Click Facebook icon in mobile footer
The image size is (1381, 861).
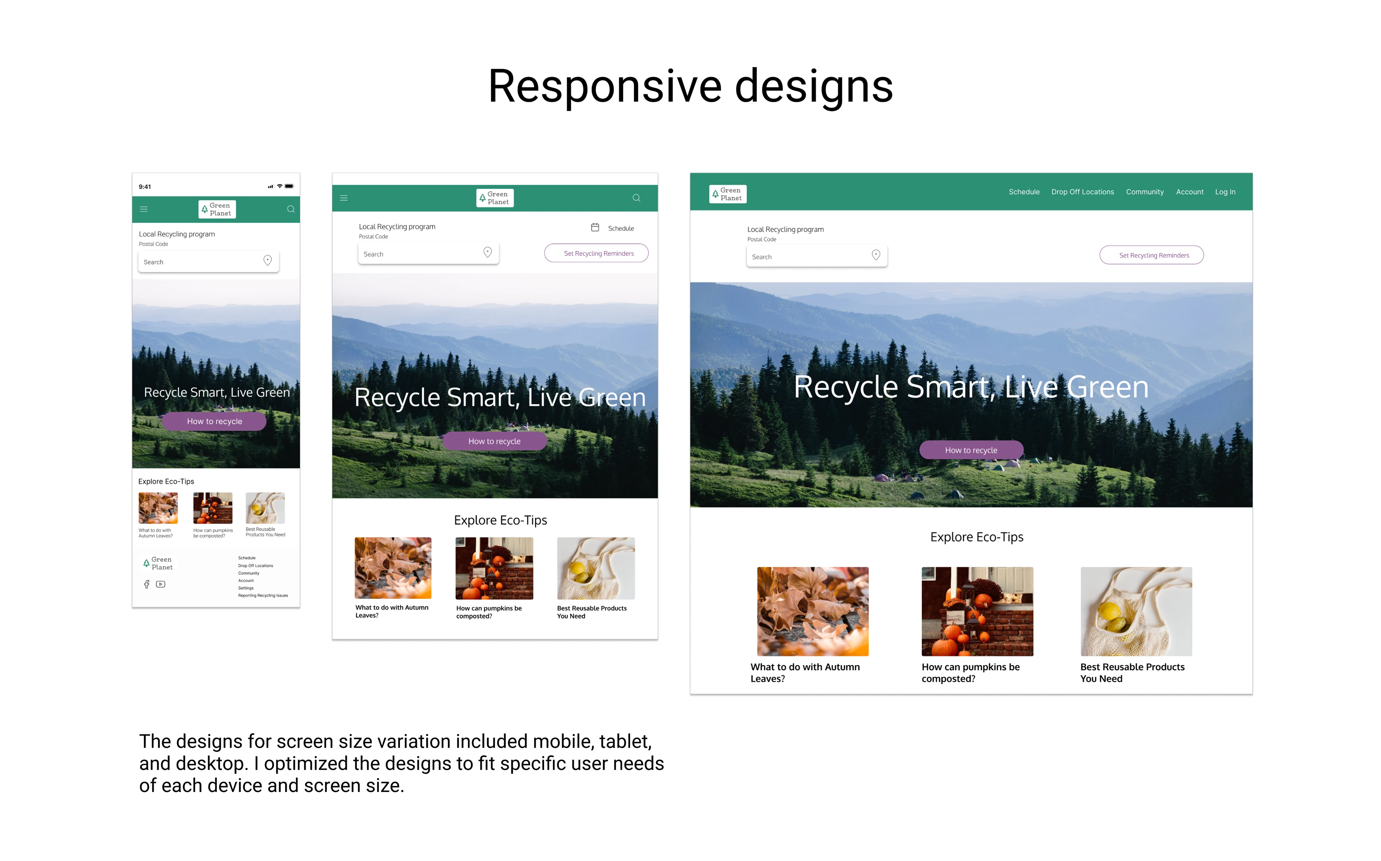coord(146,584)
